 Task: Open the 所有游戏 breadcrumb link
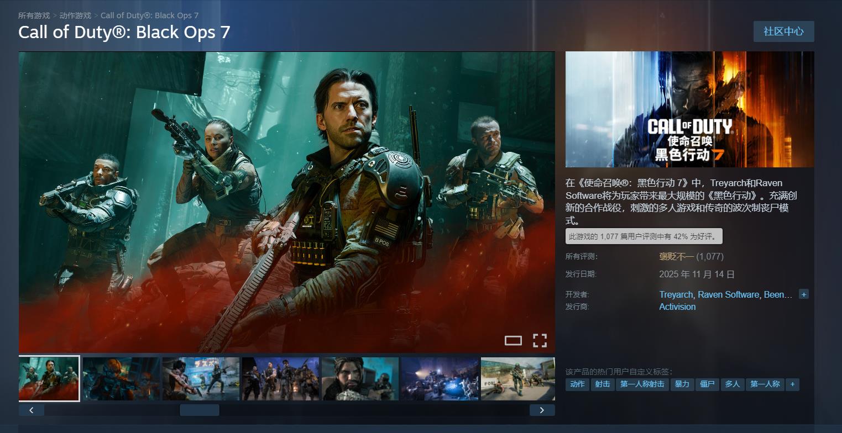pyautogui.click(x=34, y=15)
